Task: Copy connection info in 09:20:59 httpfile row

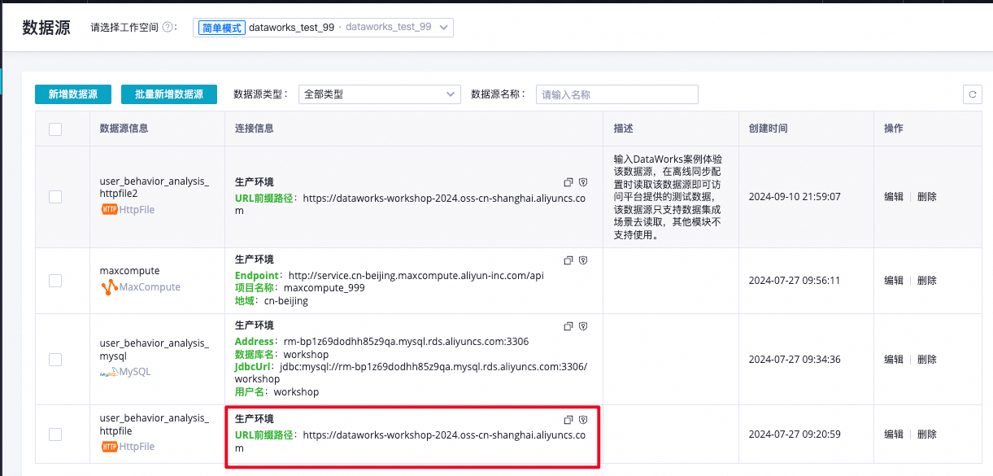Action: pyautogui.click(x=569, y=420)
